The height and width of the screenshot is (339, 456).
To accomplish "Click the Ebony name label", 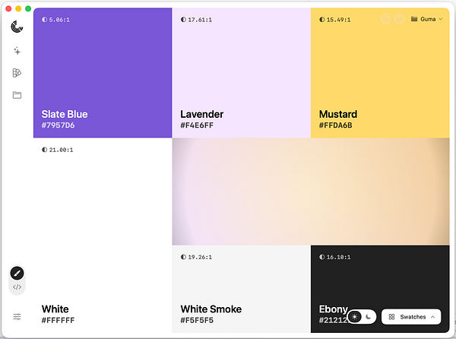I will click(334, 309).
